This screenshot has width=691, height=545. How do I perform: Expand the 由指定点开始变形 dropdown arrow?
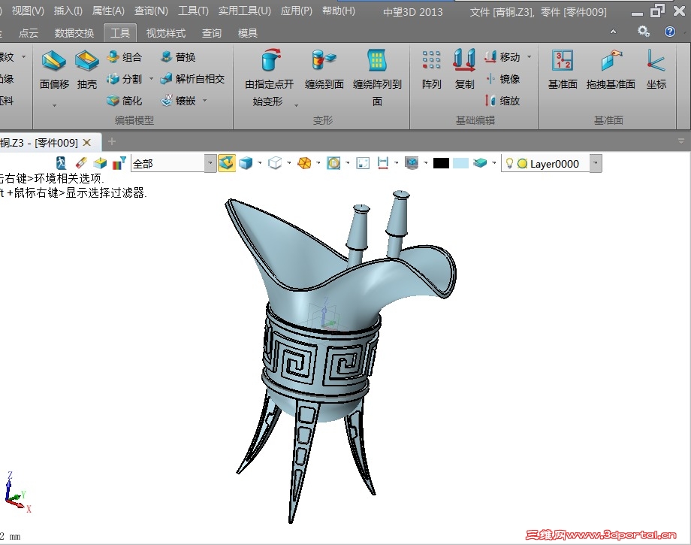pyautogui.click(x=296, y=105)
